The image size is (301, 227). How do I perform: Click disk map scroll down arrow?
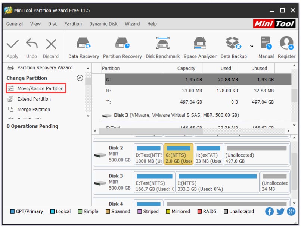coord(294,203)
